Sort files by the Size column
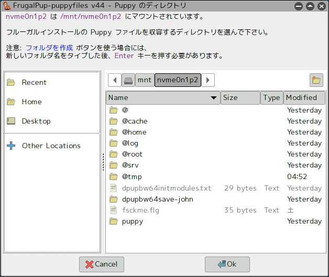The width and height of the screenshot is (329, 277). (x=240, y=98)
